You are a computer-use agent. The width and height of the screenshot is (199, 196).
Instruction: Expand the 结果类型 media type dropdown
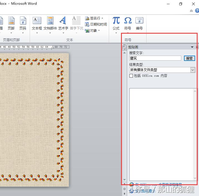click(193, 70)
